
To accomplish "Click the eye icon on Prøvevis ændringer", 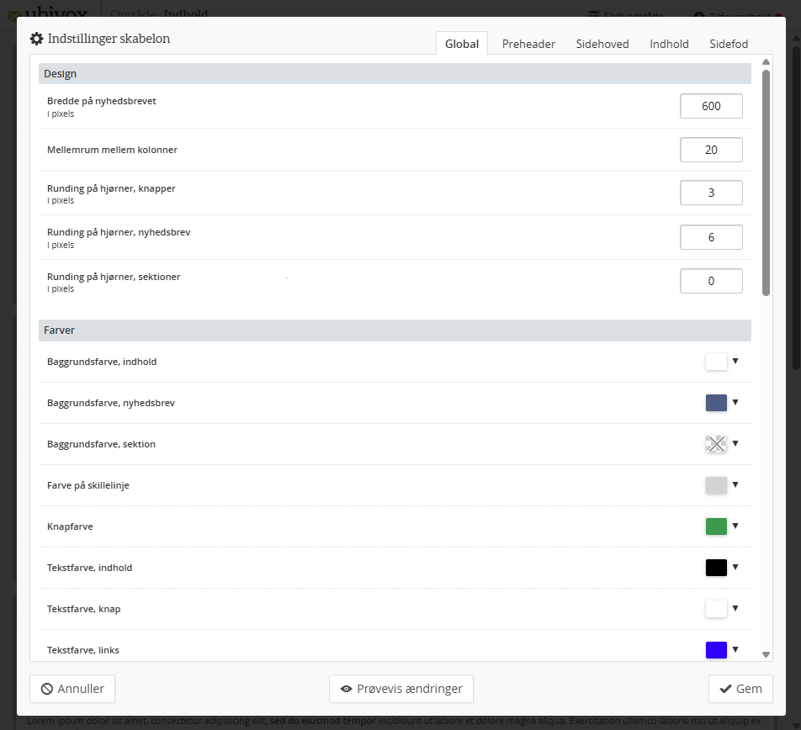I will tap(346, 689).
